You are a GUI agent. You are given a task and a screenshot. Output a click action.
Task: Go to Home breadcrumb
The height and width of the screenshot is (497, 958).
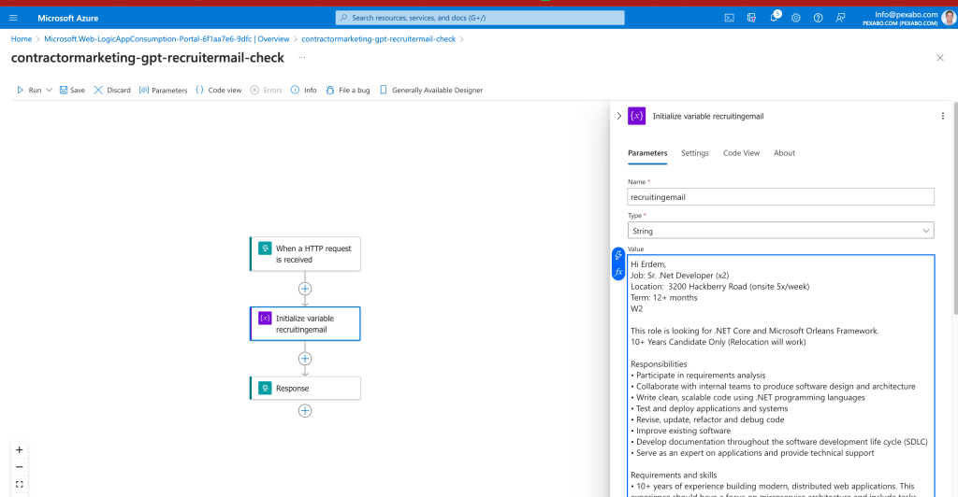click(x=22, y=39)
